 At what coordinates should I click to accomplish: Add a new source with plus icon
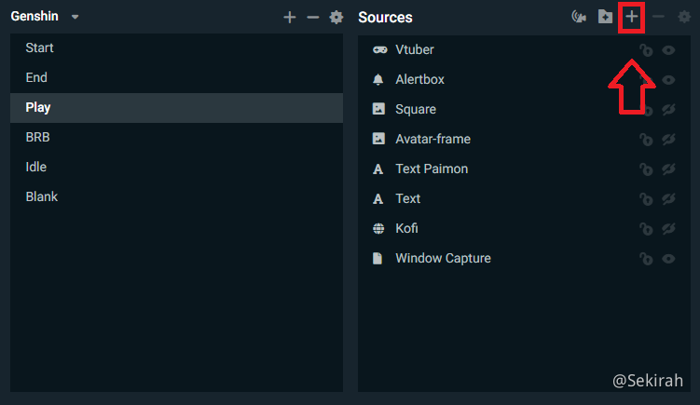(632, 17)
